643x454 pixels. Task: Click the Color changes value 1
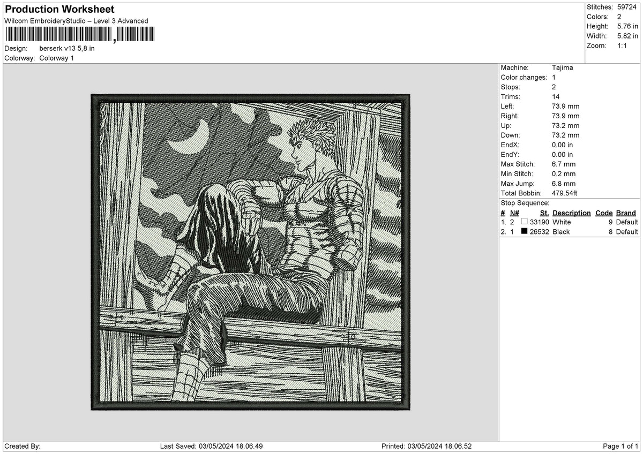point(554,77)
